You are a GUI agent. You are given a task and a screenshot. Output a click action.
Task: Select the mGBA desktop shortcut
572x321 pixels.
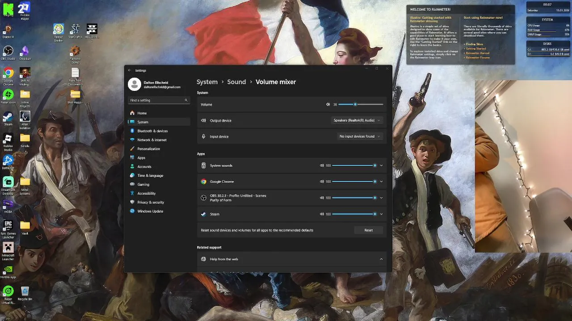(8, 206)
